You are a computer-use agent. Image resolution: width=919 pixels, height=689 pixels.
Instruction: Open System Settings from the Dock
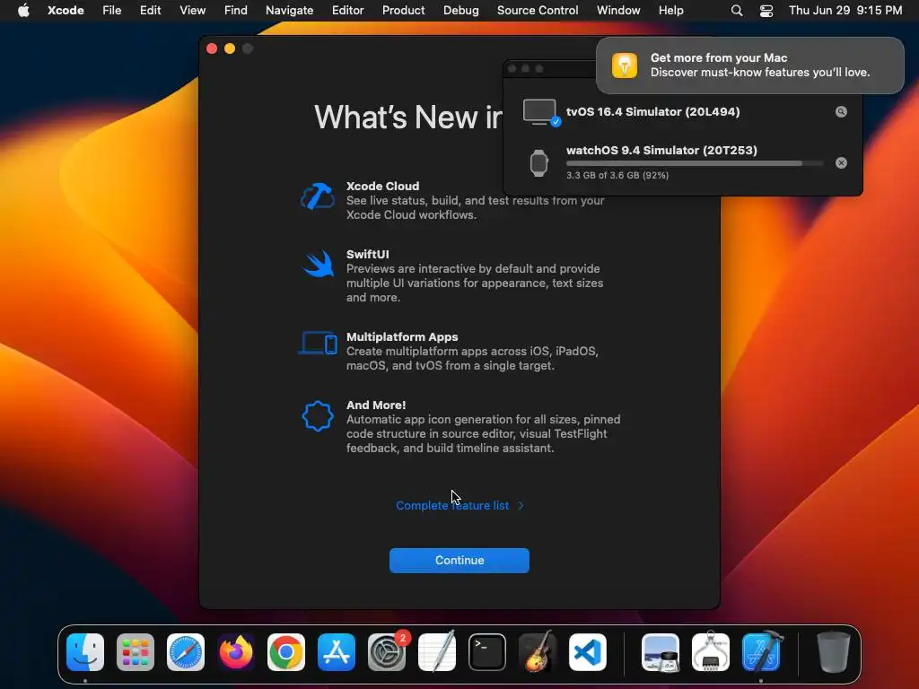(387, 652)
